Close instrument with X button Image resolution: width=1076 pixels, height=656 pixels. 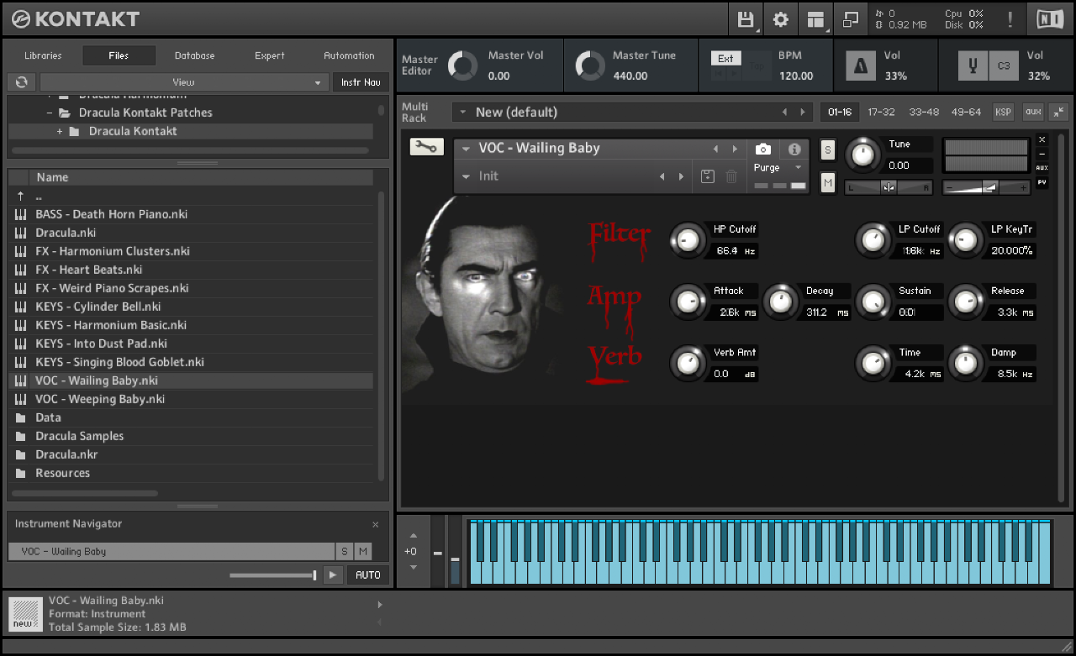[x=1042, y=139]
